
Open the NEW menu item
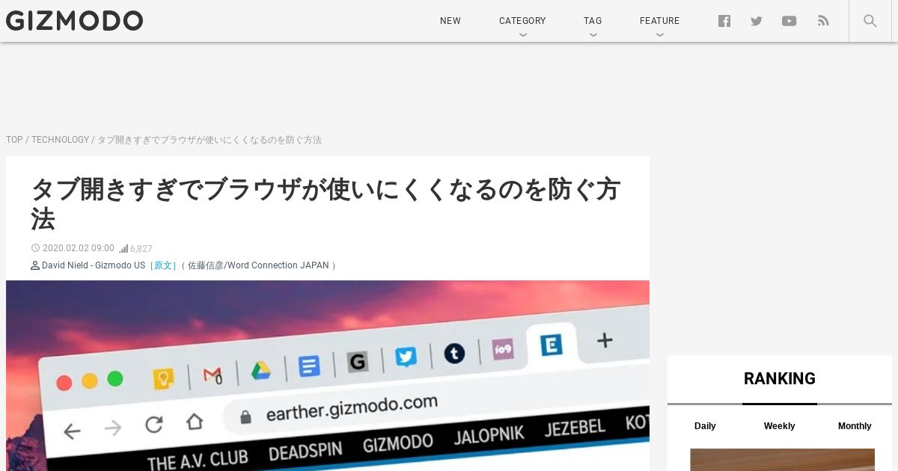point(450,21)
